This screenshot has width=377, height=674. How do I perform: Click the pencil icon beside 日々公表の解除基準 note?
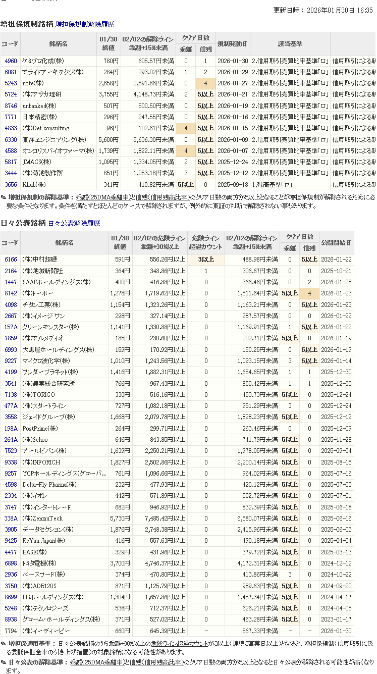click(x=4, y=662)
